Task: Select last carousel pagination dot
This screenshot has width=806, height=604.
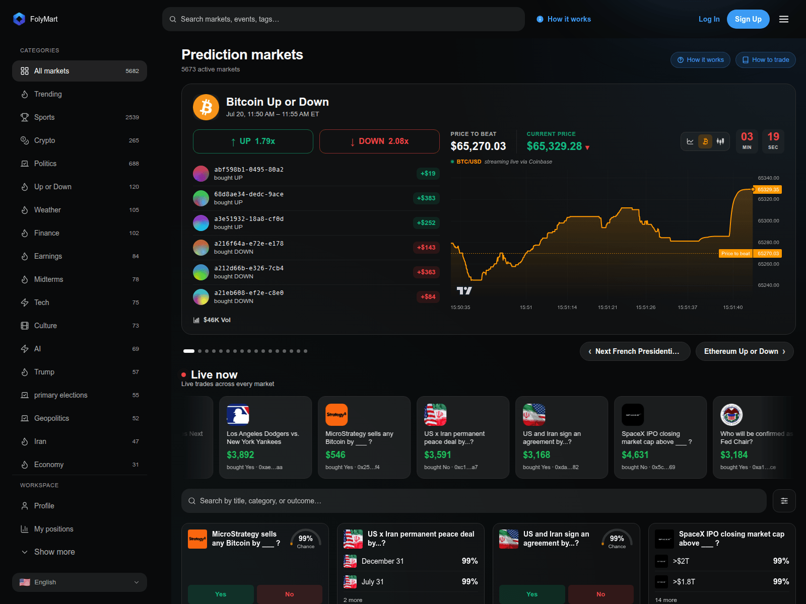Action: 305,351
